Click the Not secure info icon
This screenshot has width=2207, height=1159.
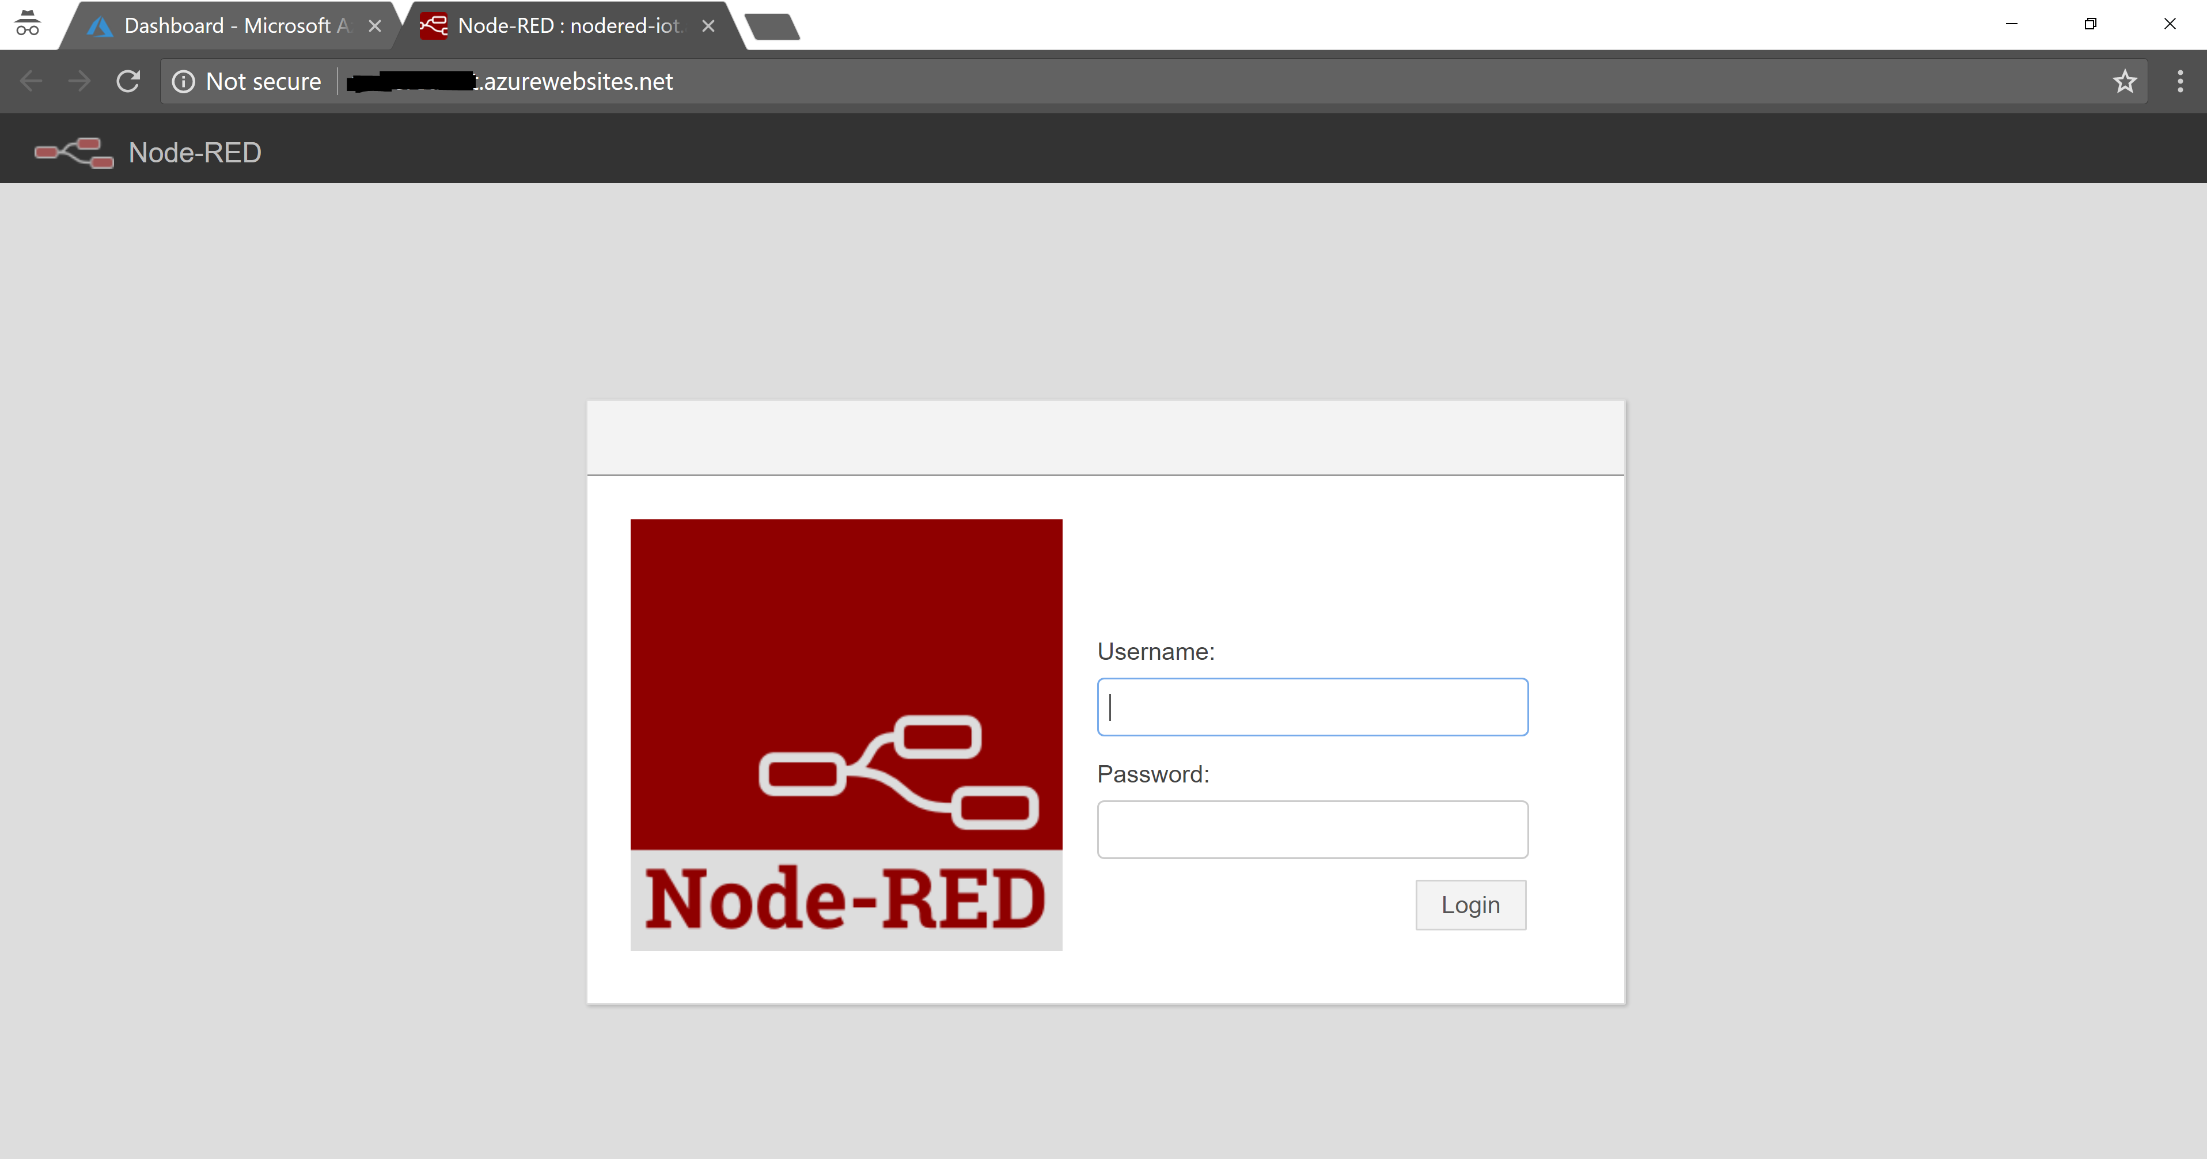pos(183,81)
